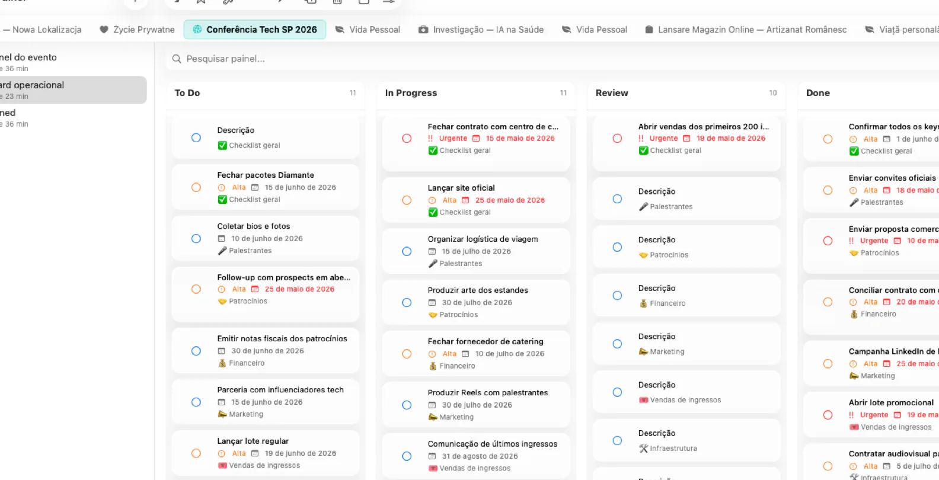
Task: Click the magnifier icon in Pesquisar painel
Action: pyautogui.click(x=177, y=59)
